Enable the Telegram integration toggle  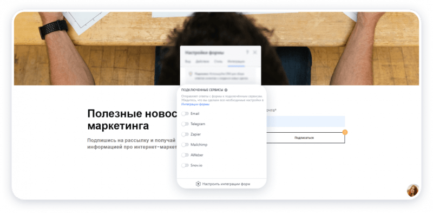click(185, 124)
